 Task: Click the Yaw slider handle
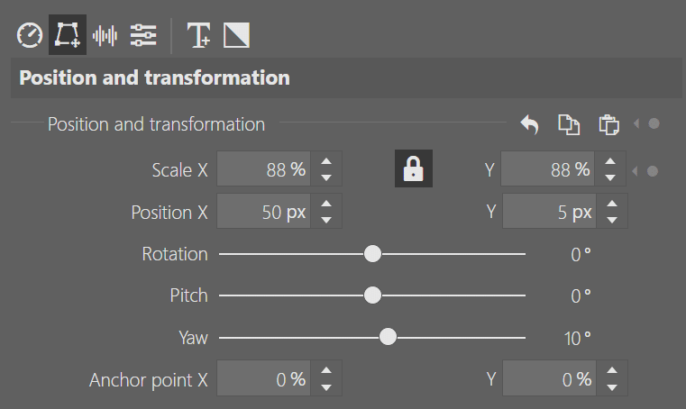(x=388, y=338)
